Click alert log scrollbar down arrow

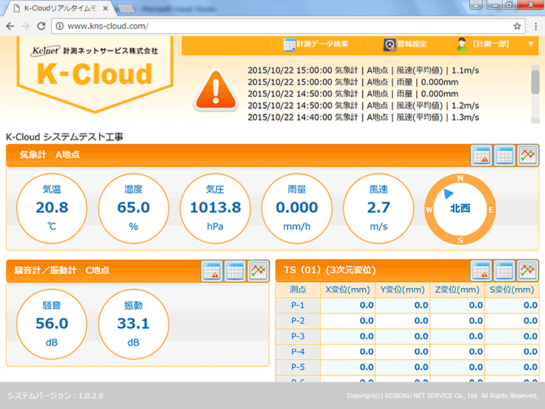click(535, 121)
